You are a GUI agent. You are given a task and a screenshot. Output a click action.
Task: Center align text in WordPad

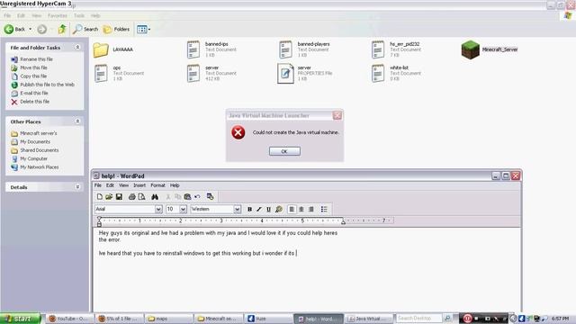click(x=301, y=209)
